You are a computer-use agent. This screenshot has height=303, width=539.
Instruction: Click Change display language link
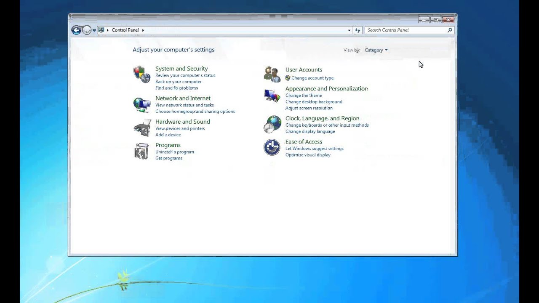tap(310, 131)
